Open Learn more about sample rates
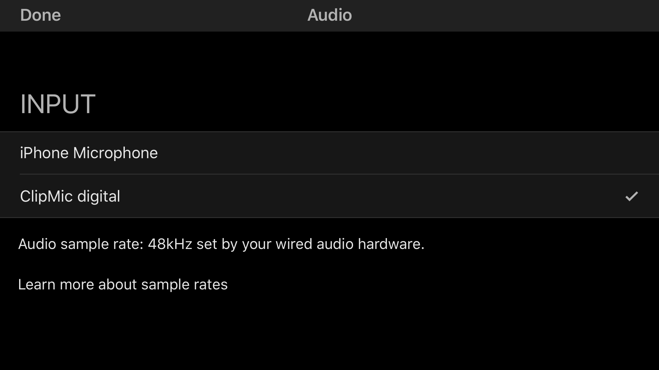659x370 pixels. pos(123,284)
